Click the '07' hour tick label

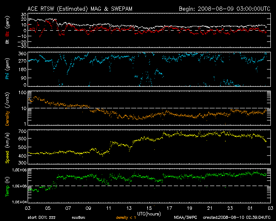coord(68,208)
